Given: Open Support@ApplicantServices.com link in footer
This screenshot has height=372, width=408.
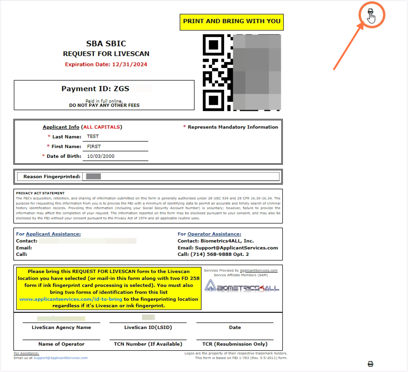Looking at the screenshot, I should [61, 358].
